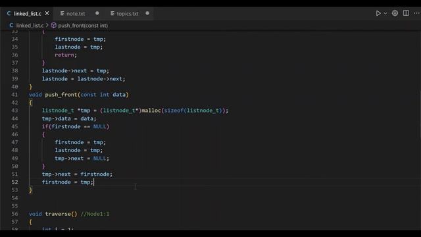Image resolution: width=421 pixels, height=237 pixels.
Task: Click 'firstnode = tmp;' on line 52
Action: pos(67,182)
